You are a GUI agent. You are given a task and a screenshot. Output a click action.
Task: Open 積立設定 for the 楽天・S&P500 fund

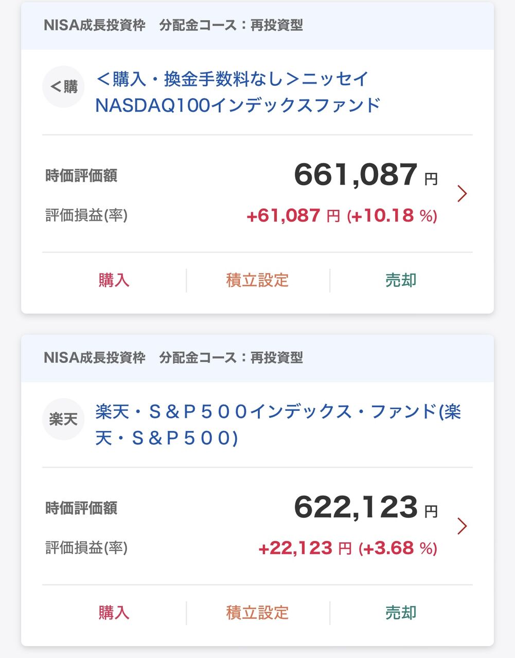click(257, 613)
